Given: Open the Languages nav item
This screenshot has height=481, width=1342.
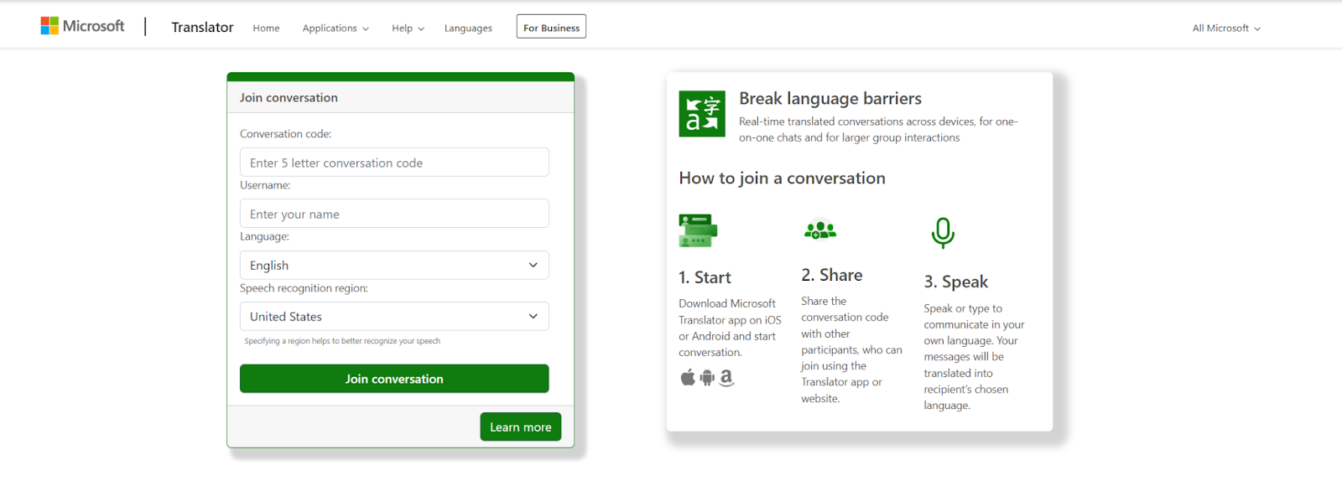Looking at the screenshot, I should (468, 28).
